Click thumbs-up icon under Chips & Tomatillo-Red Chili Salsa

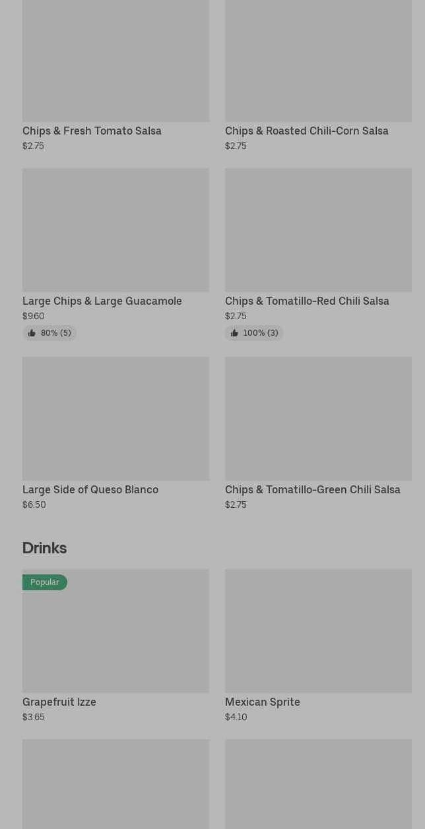click(234, 333)
